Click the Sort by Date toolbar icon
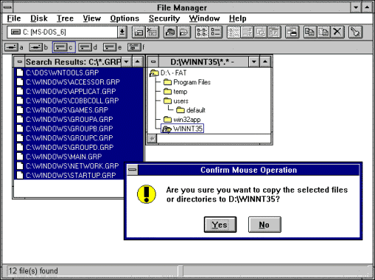This screenshot has width=375, height=280. [274, 32]
